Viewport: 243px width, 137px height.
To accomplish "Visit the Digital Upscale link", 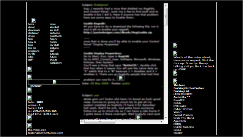I will (184, 127).
